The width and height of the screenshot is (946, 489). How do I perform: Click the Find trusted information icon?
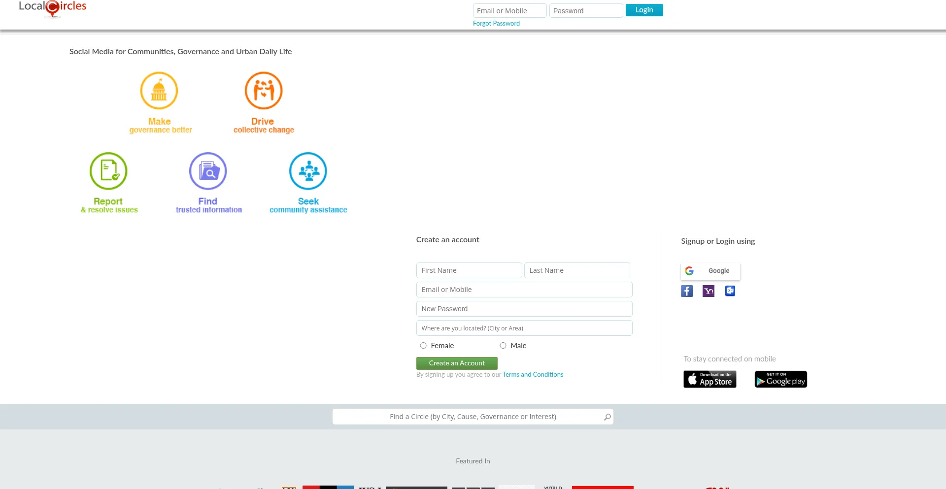(208, 171)
